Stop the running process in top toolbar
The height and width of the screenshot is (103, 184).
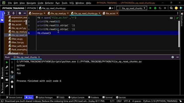pos(165,8)
